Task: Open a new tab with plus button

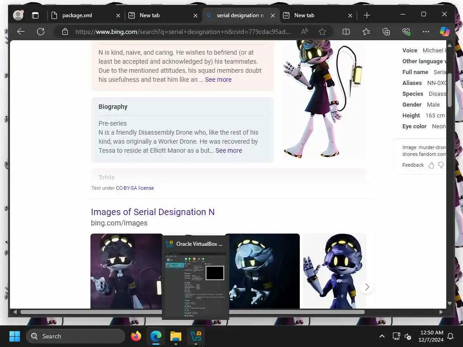Action: [x=367, y=15]
